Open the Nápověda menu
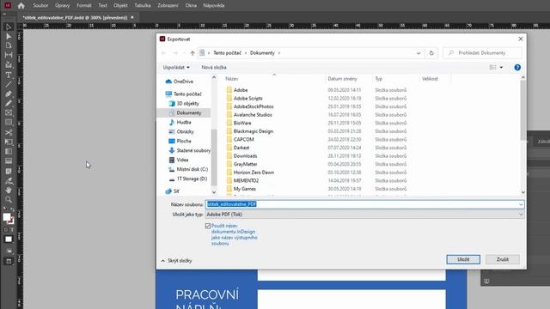This screenshot has height=309, width=550. coord(214,6)
